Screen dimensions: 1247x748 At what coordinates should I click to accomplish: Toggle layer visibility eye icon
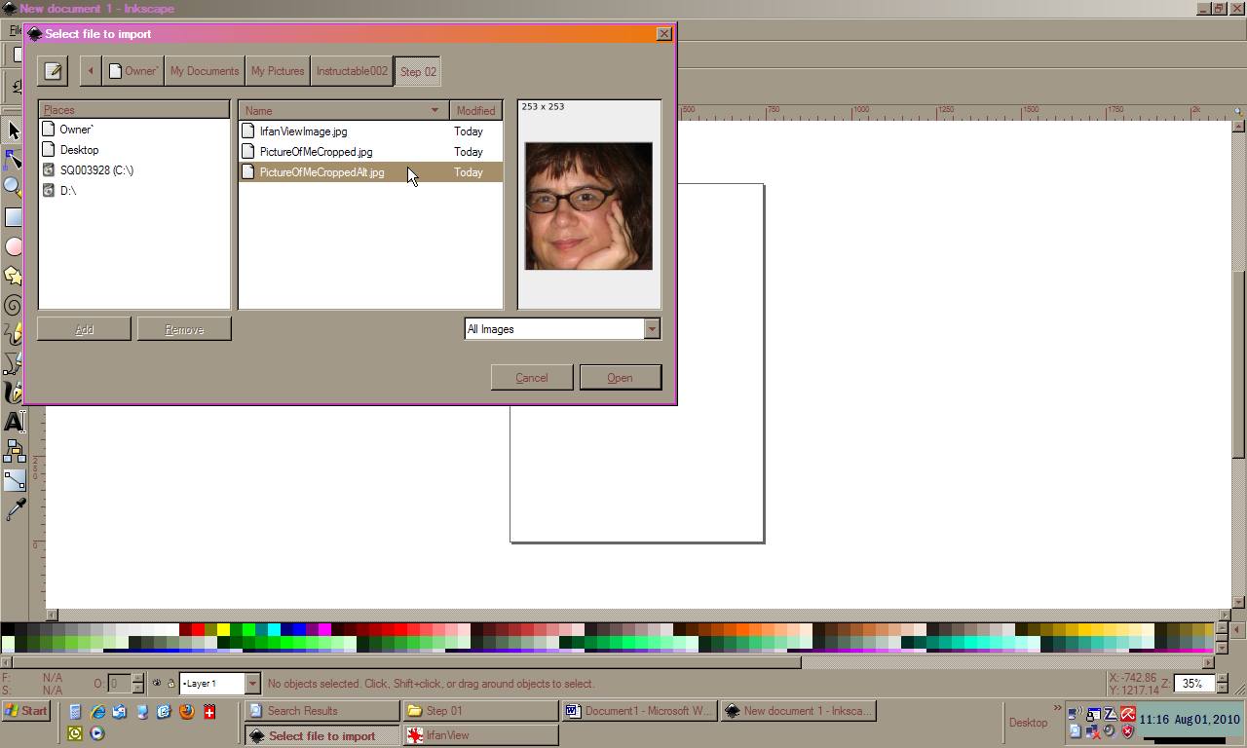(156, 684)
